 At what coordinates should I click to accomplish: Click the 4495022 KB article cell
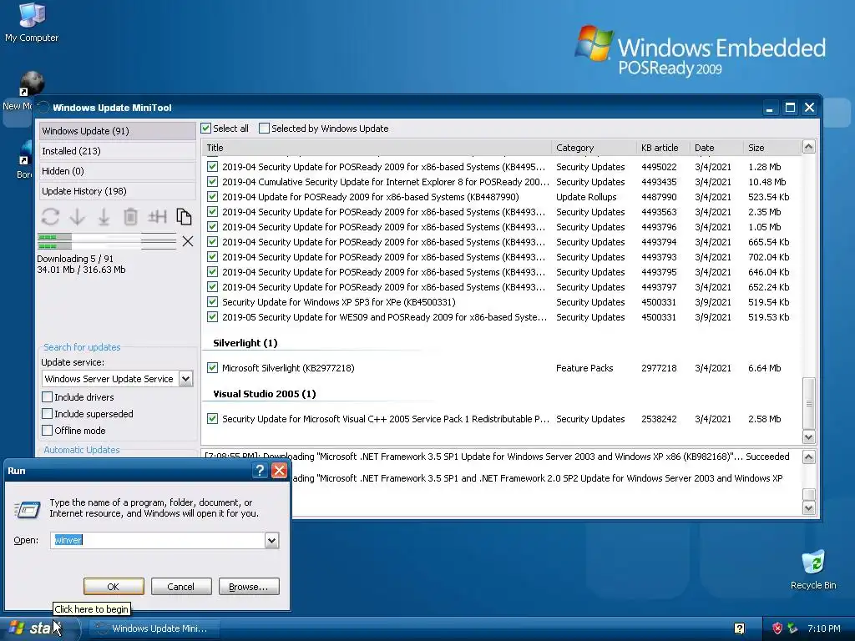[659, 167]
